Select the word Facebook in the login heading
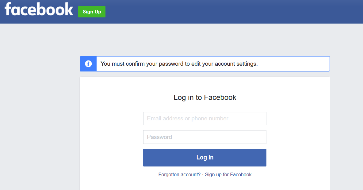 point(220,97)
